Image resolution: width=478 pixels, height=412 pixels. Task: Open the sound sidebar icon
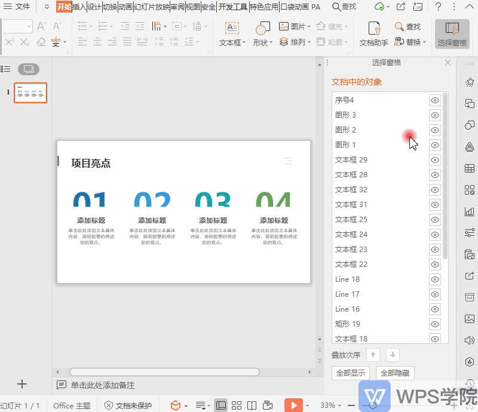click(x=470, y=340)
